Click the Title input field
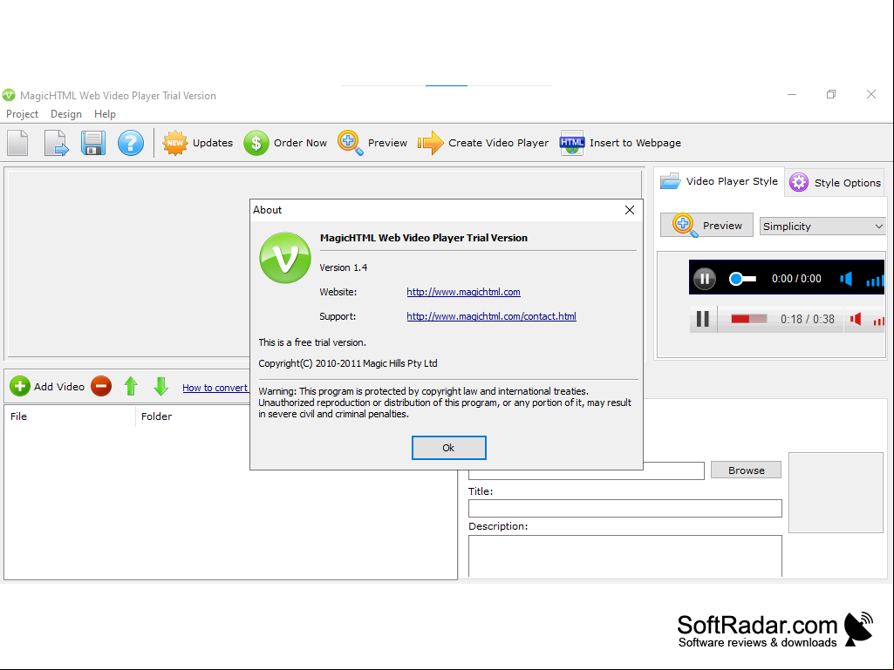Image resolution: width=894 pixels, height=670 pixels. click(x=624, y=508)
